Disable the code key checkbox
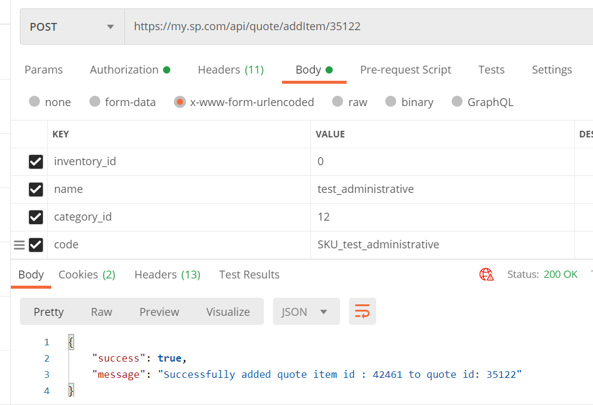Viewport: 593px width, 405px height. point(36,245)
